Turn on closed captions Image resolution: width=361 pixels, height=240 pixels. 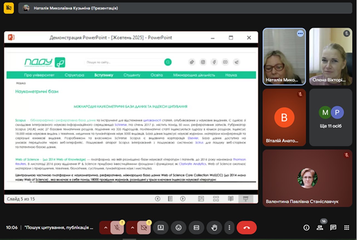[x=196, y=227]
